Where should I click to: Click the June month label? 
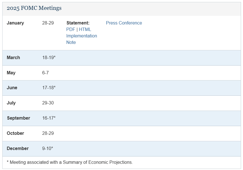12,88
